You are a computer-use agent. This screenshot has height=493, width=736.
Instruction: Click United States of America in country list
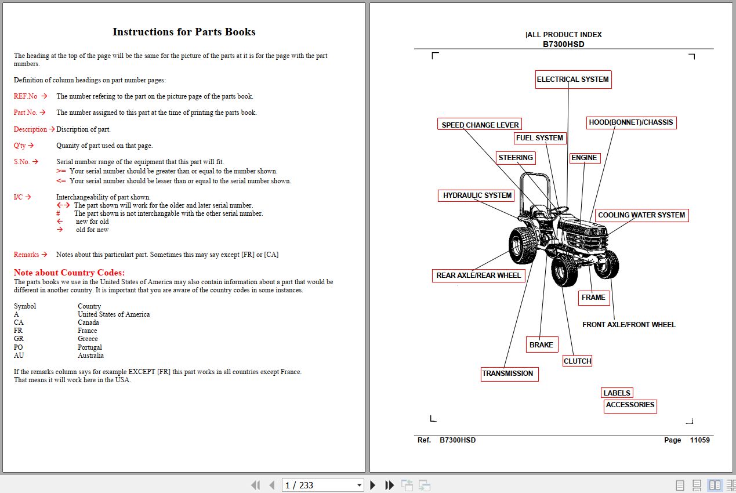pos(114,314)
